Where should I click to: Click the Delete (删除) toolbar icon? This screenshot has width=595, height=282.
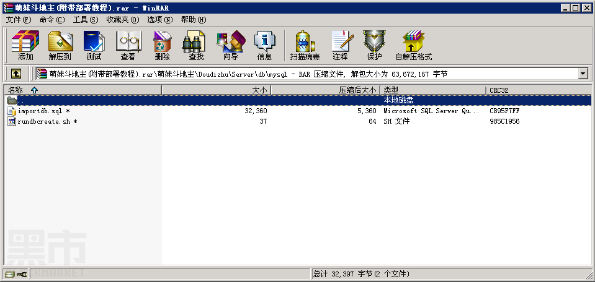tap(162, 45)
